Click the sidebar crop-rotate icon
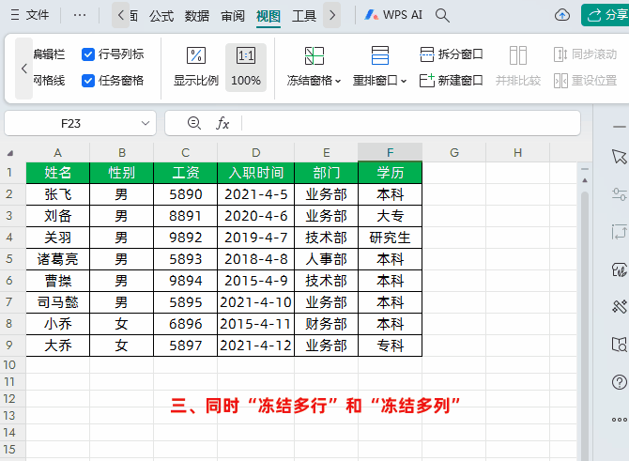 tap(619, 232)
